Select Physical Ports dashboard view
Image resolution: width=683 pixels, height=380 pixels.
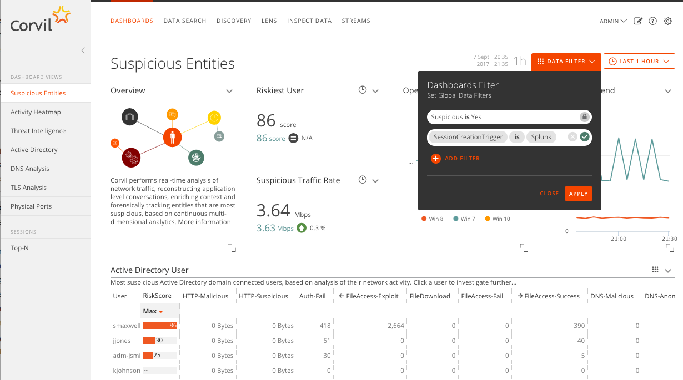45,206
